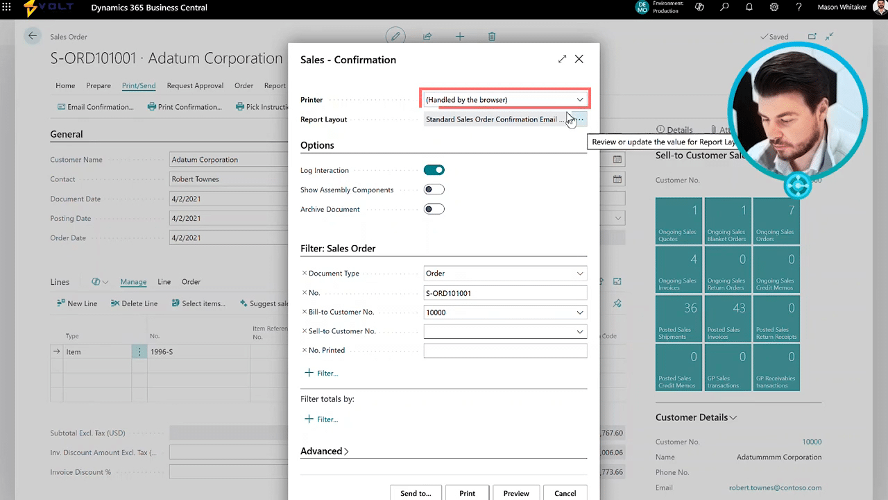The image size is (888, 500).
Task: Open Report Layout lookup ellipsis button
Action: tap(580, 119)
